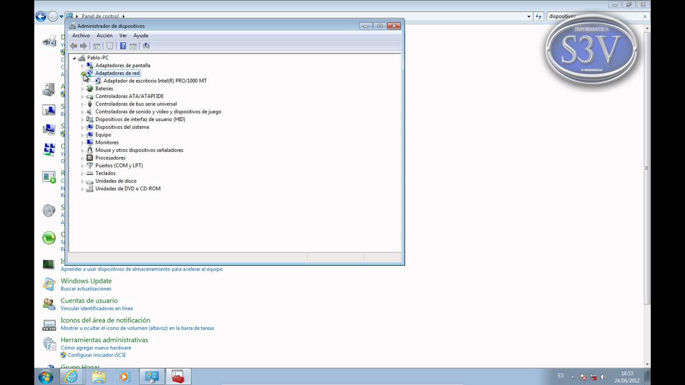The height and width of the screenshot is (385, 685).
Task: Expand Controladoras ATA/ATAPI IDE node
Action: click(x=82, y=96)
